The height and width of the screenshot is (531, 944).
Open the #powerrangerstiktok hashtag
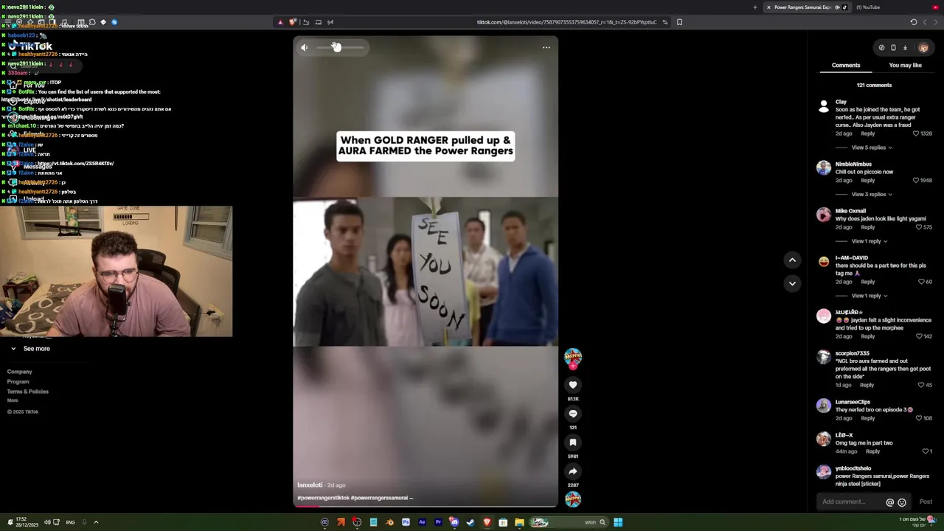click(323, 498)
